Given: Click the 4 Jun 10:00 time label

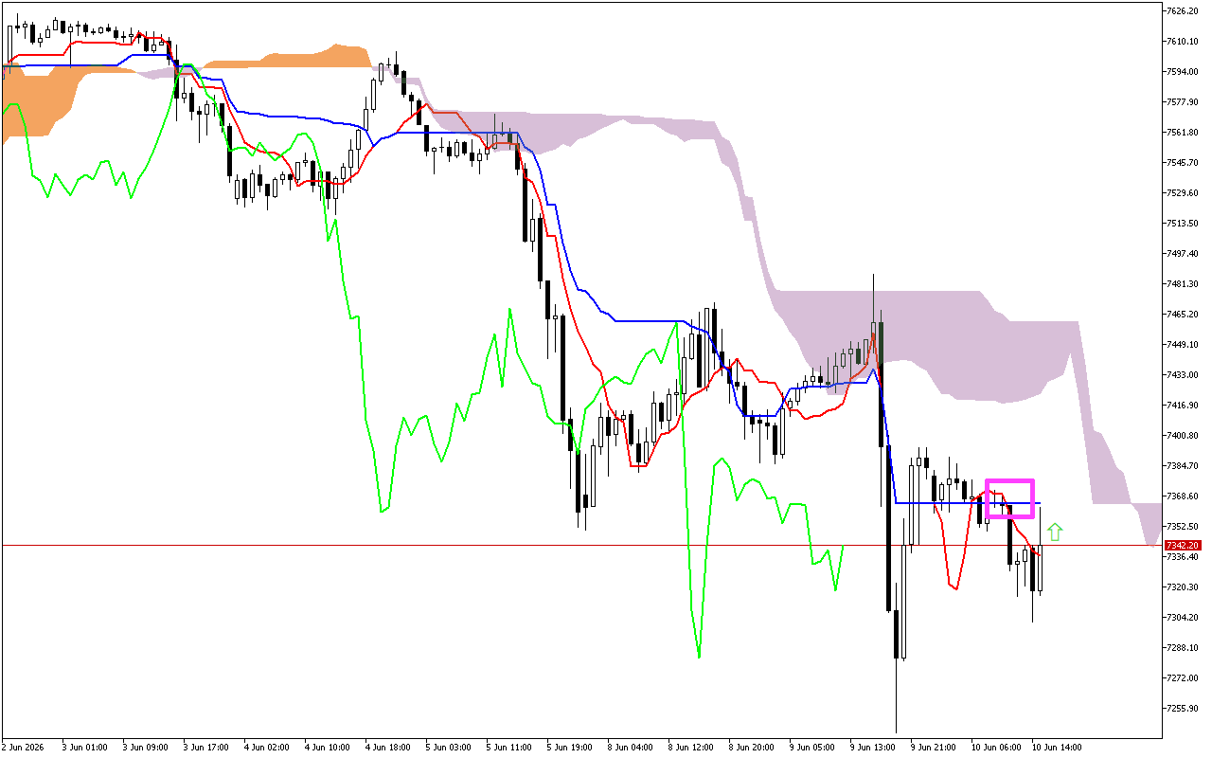Looking at the screenshot, I should pos(327,748).
